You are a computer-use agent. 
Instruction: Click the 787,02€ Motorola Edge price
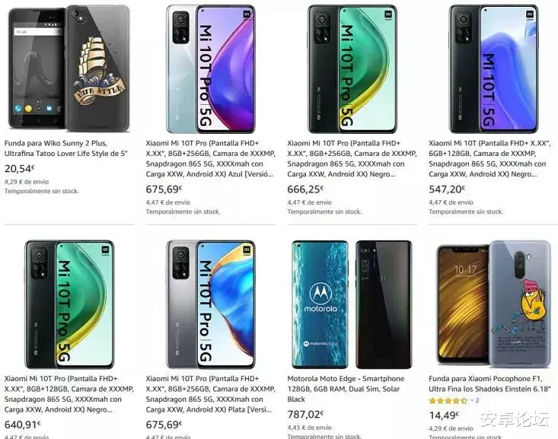click(x=305, y=415)
